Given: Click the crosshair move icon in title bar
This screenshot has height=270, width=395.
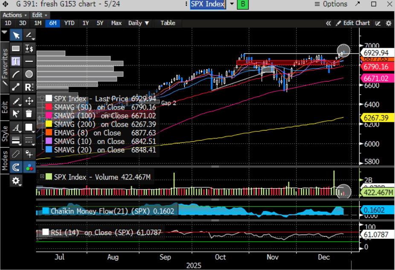Looking at the screenshot, I should click(5, 4).
